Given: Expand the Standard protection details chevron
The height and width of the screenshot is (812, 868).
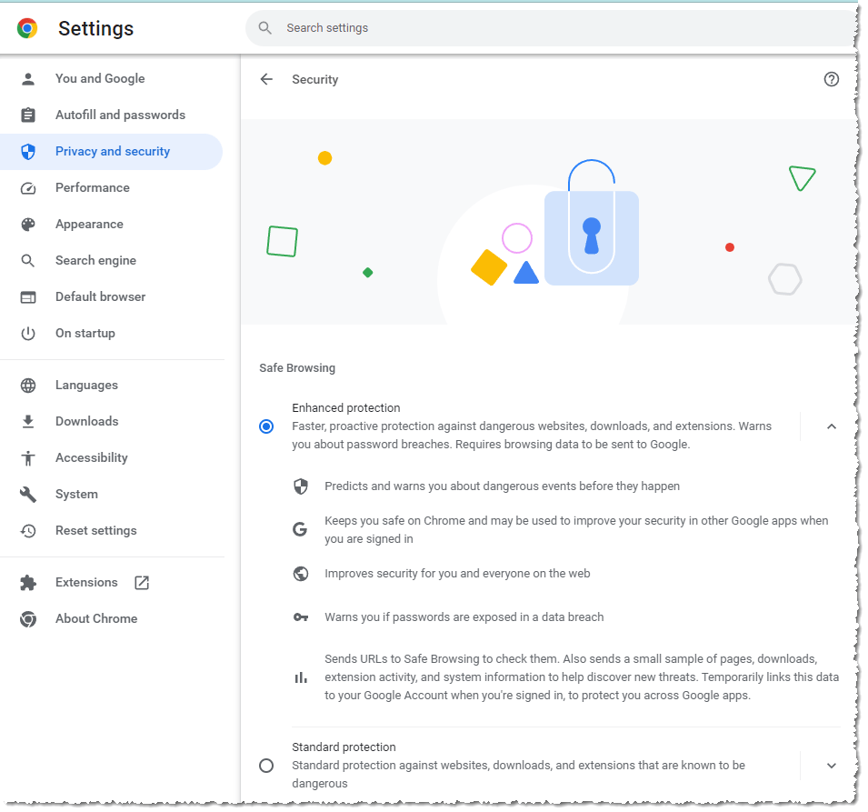Looking at the screenshot, I should click(830, 765).
